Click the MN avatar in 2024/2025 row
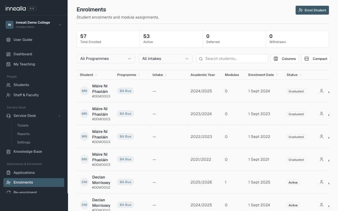 point(84,91)
